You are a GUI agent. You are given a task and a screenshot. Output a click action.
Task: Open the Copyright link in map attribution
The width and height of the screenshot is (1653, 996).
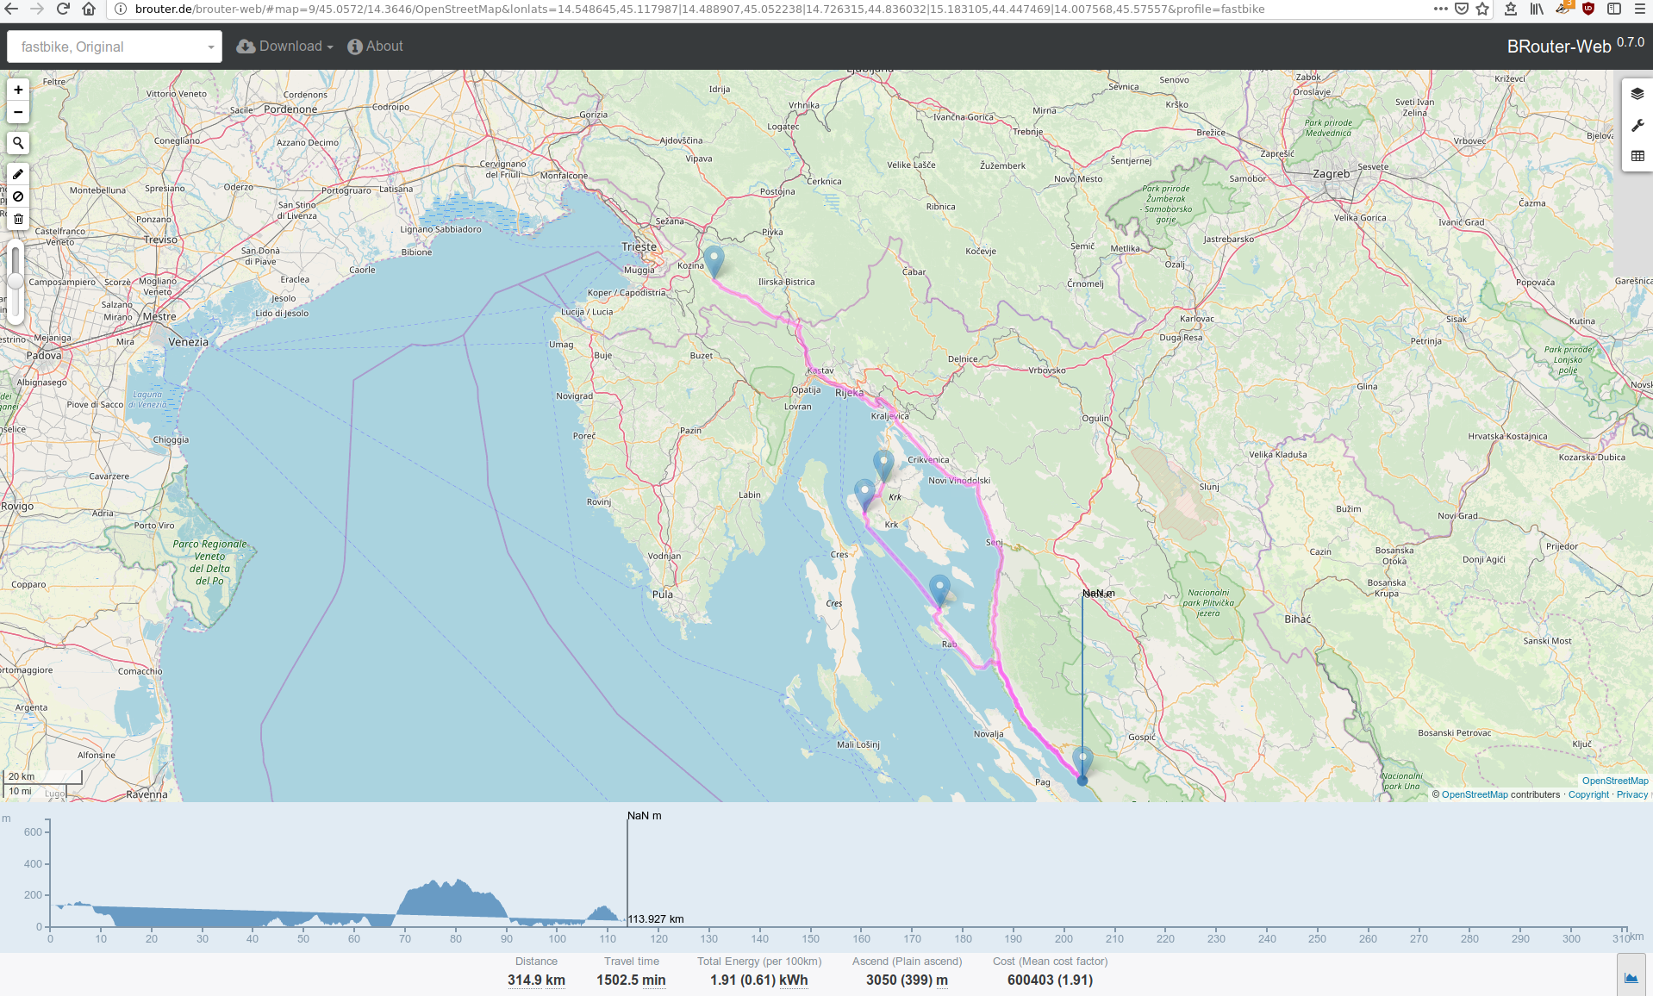click(x=1588, y=794)
